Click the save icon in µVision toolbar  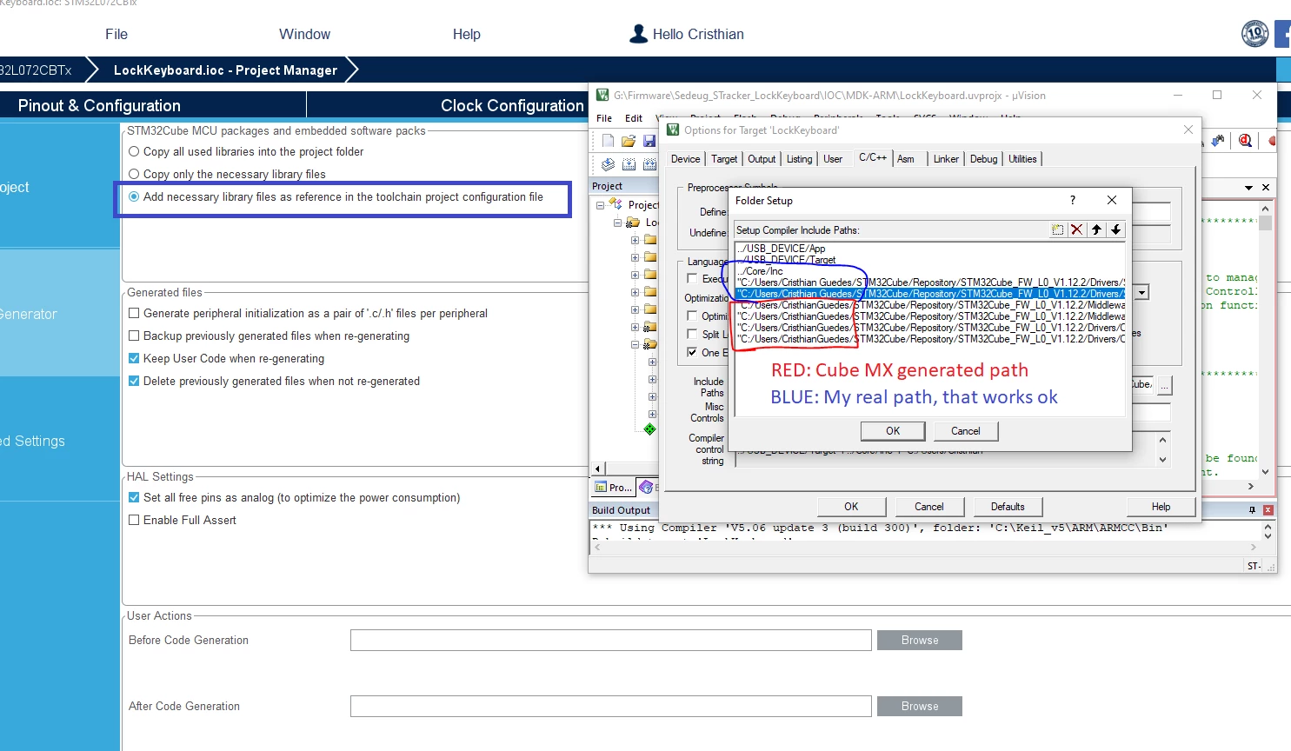point(649,141)
